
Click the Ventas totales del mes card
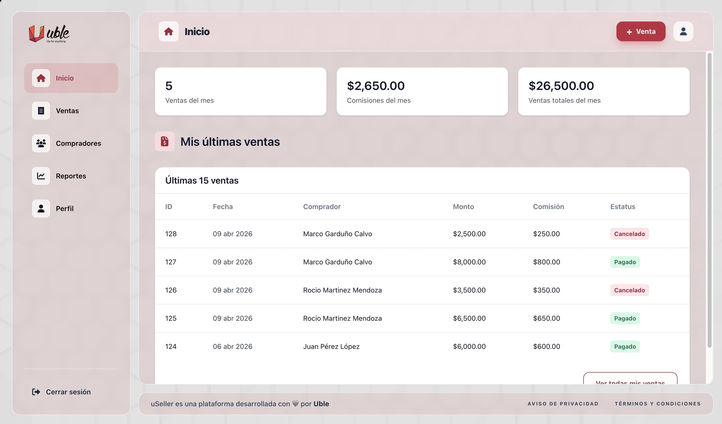pyautogui.click(x=604, y=91)
